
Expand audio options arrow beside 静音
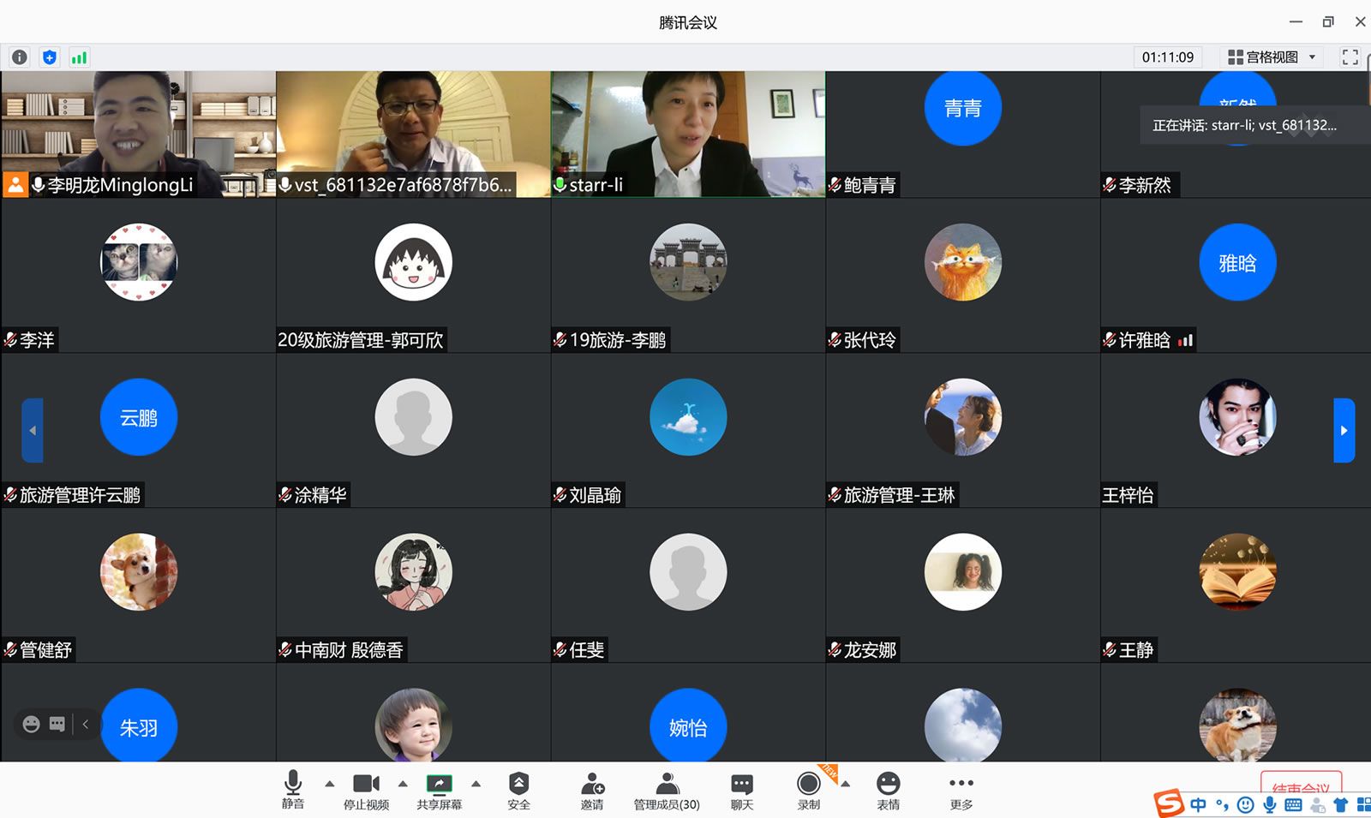point(330,783)
